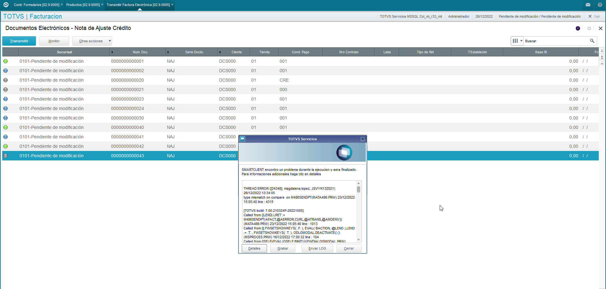The image size is (606, 289).
Task: Click Lista column header
Action: point(387,52)
